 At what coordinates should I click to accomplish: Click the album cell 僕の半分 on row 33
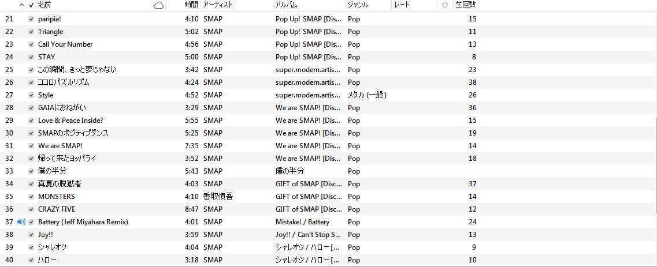[x=290, y=171]
